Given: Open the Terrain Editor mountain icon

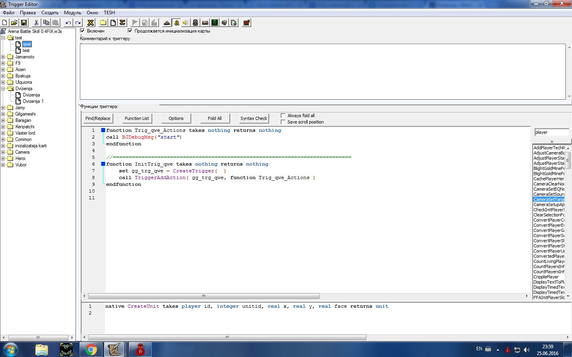Looking at the screenshot, I should pyautogui.click(x=167, y=23).
